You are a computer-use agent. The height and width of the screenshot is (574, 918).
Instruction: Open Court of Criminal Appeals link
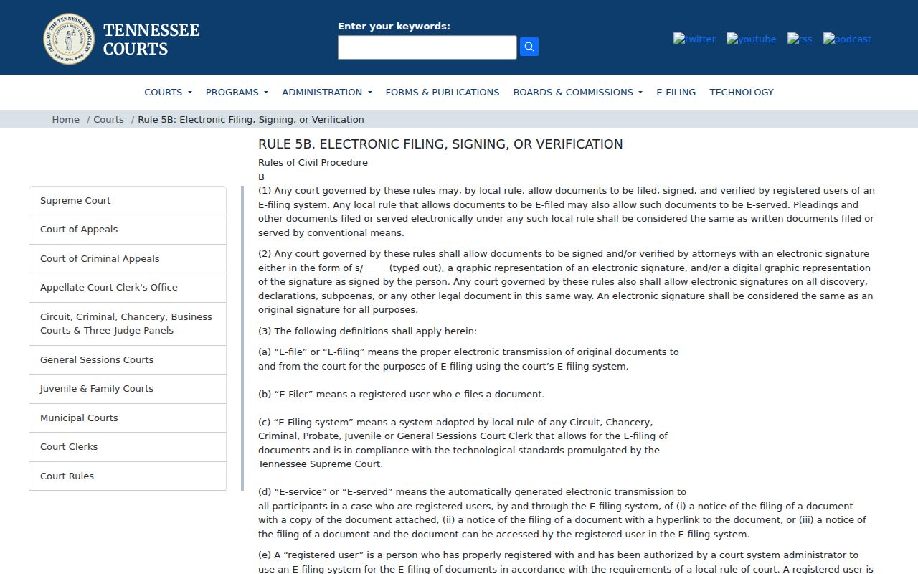[x=128, y=258]
